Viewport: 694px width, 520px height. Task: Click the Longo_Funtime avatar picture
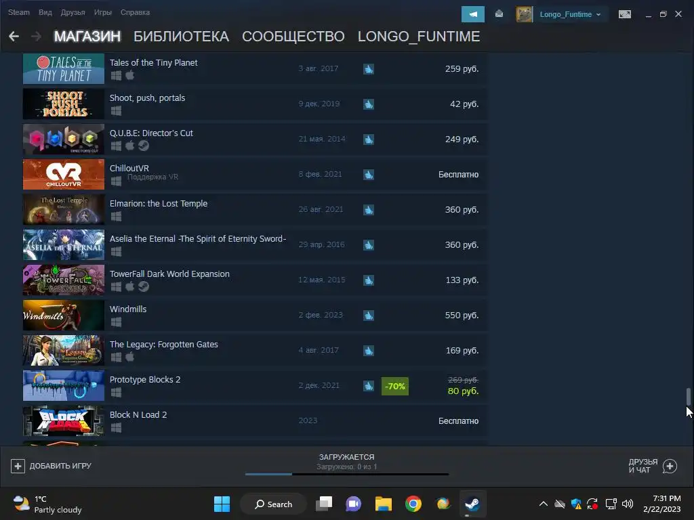click(x=525, y=14)
